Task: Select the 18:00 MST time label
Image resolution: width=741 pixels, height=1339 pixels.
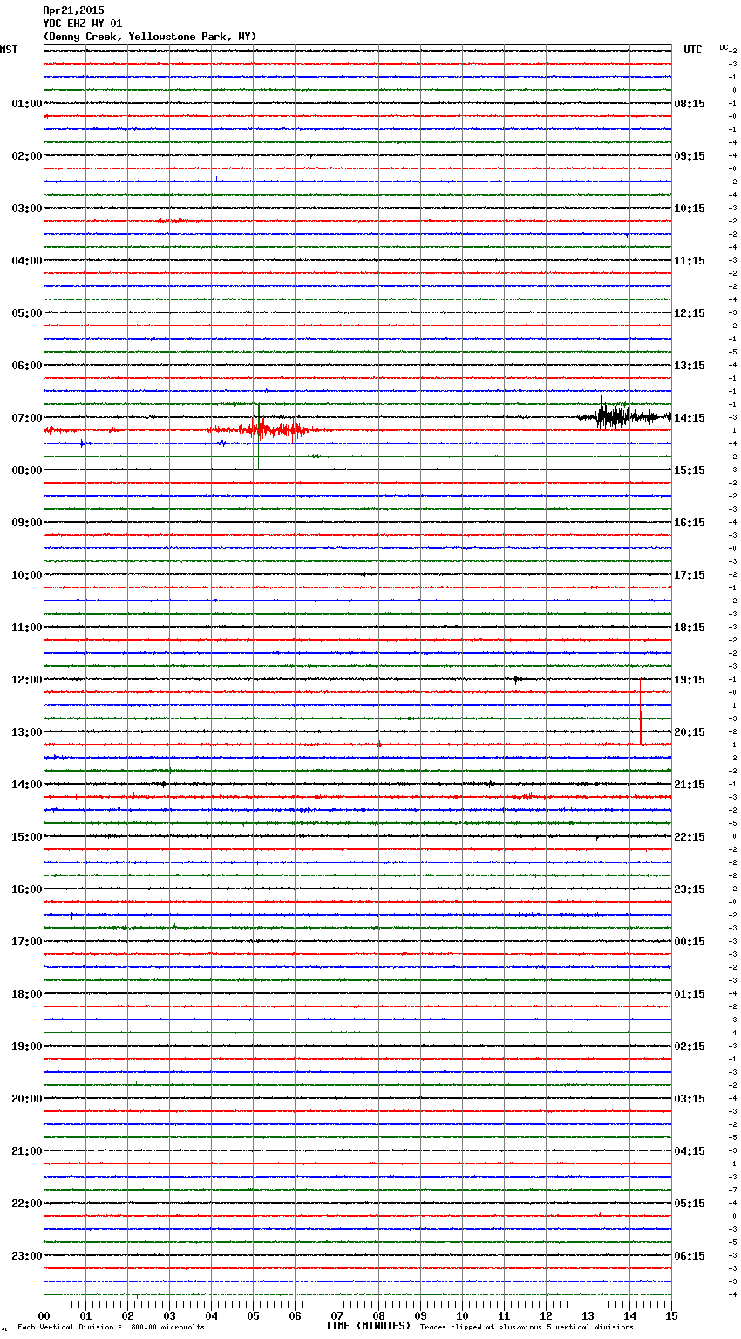Action: 27,994
